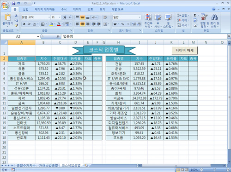This screenshot has height=172, width=231.
Task: Increase decimal places
Action: (x=134, y=24)
